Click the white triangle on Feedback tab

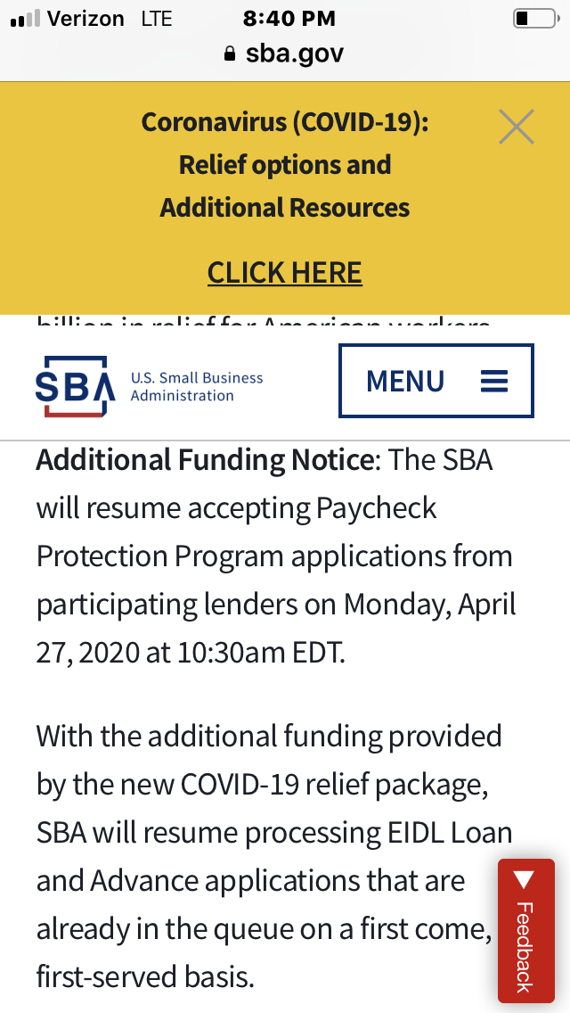point(525,881)
